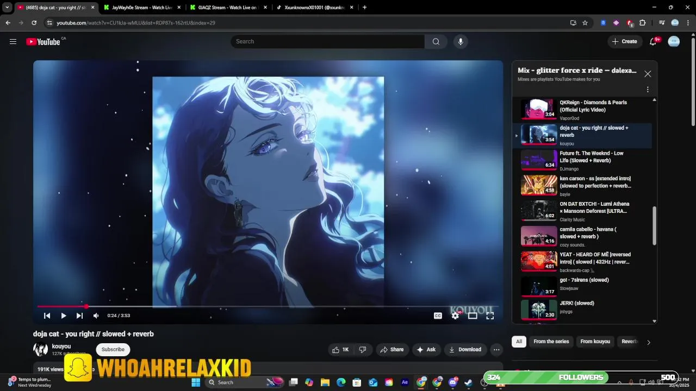Viewport: 696px width, 391px height.
Task: Subscribe to the kouyou channel
Action: [x=113, y=350]
